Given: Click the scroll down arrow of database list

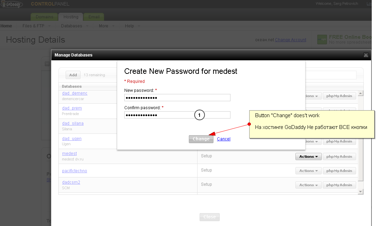Looking at the screenshot, I should [x=360, y=192].
